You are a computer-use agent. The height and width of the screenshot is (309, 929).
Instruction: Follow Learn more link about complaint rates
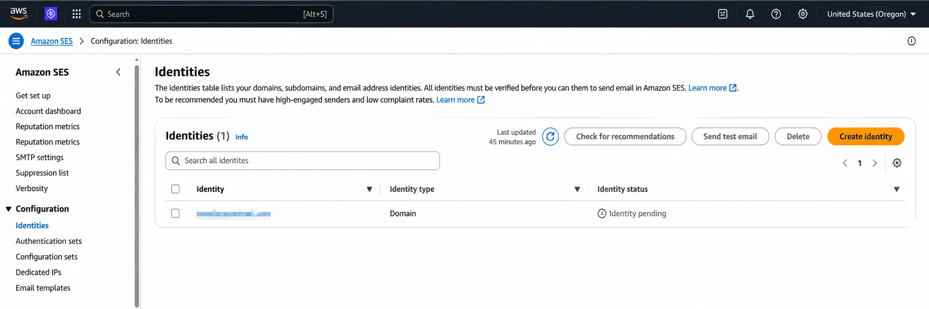[x=456, y=100]
